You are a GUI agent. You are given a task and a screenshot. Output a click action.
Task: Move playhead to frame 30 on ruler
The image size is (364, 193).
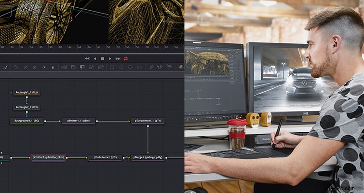pos(12,47)
